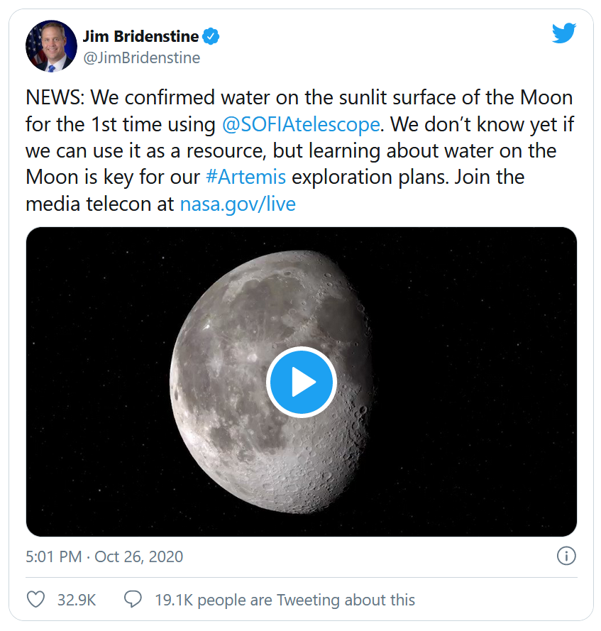Screen dimensions: 601x631
Task: Click the 32.9K likes count
Action: [x=77, y=600]
